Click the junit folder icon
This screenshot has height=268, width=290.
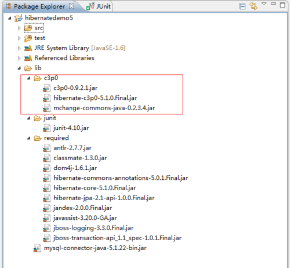pos(38,118)
